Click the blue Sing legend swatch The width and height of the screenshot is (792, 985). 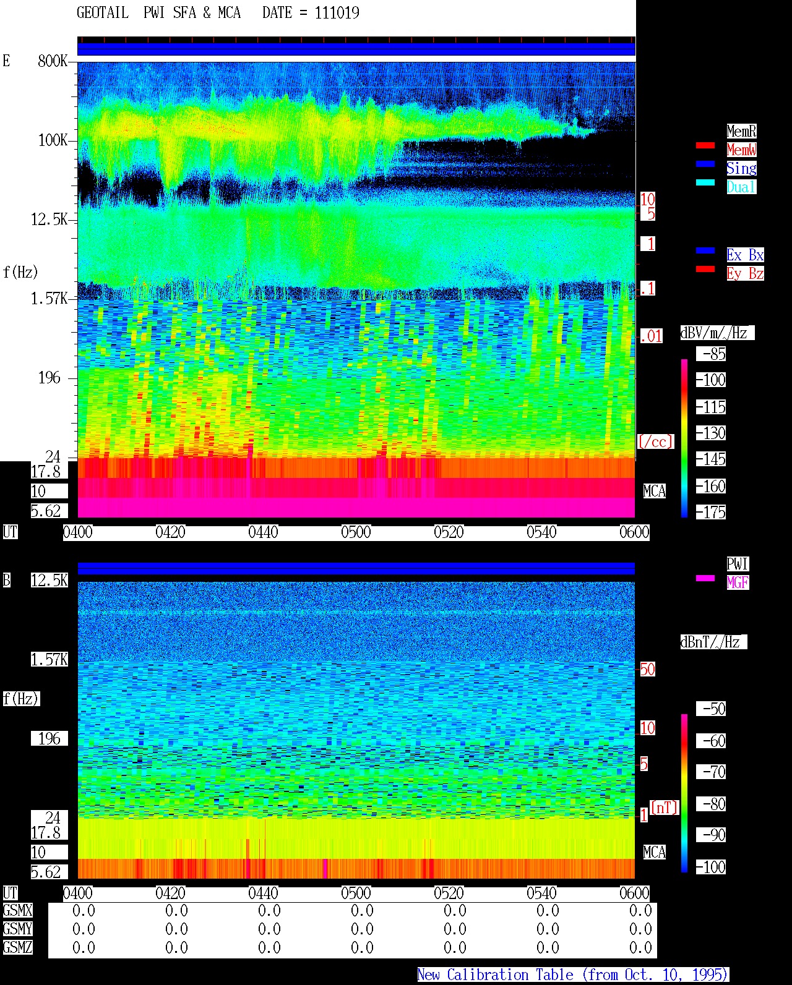coord(705,164)
